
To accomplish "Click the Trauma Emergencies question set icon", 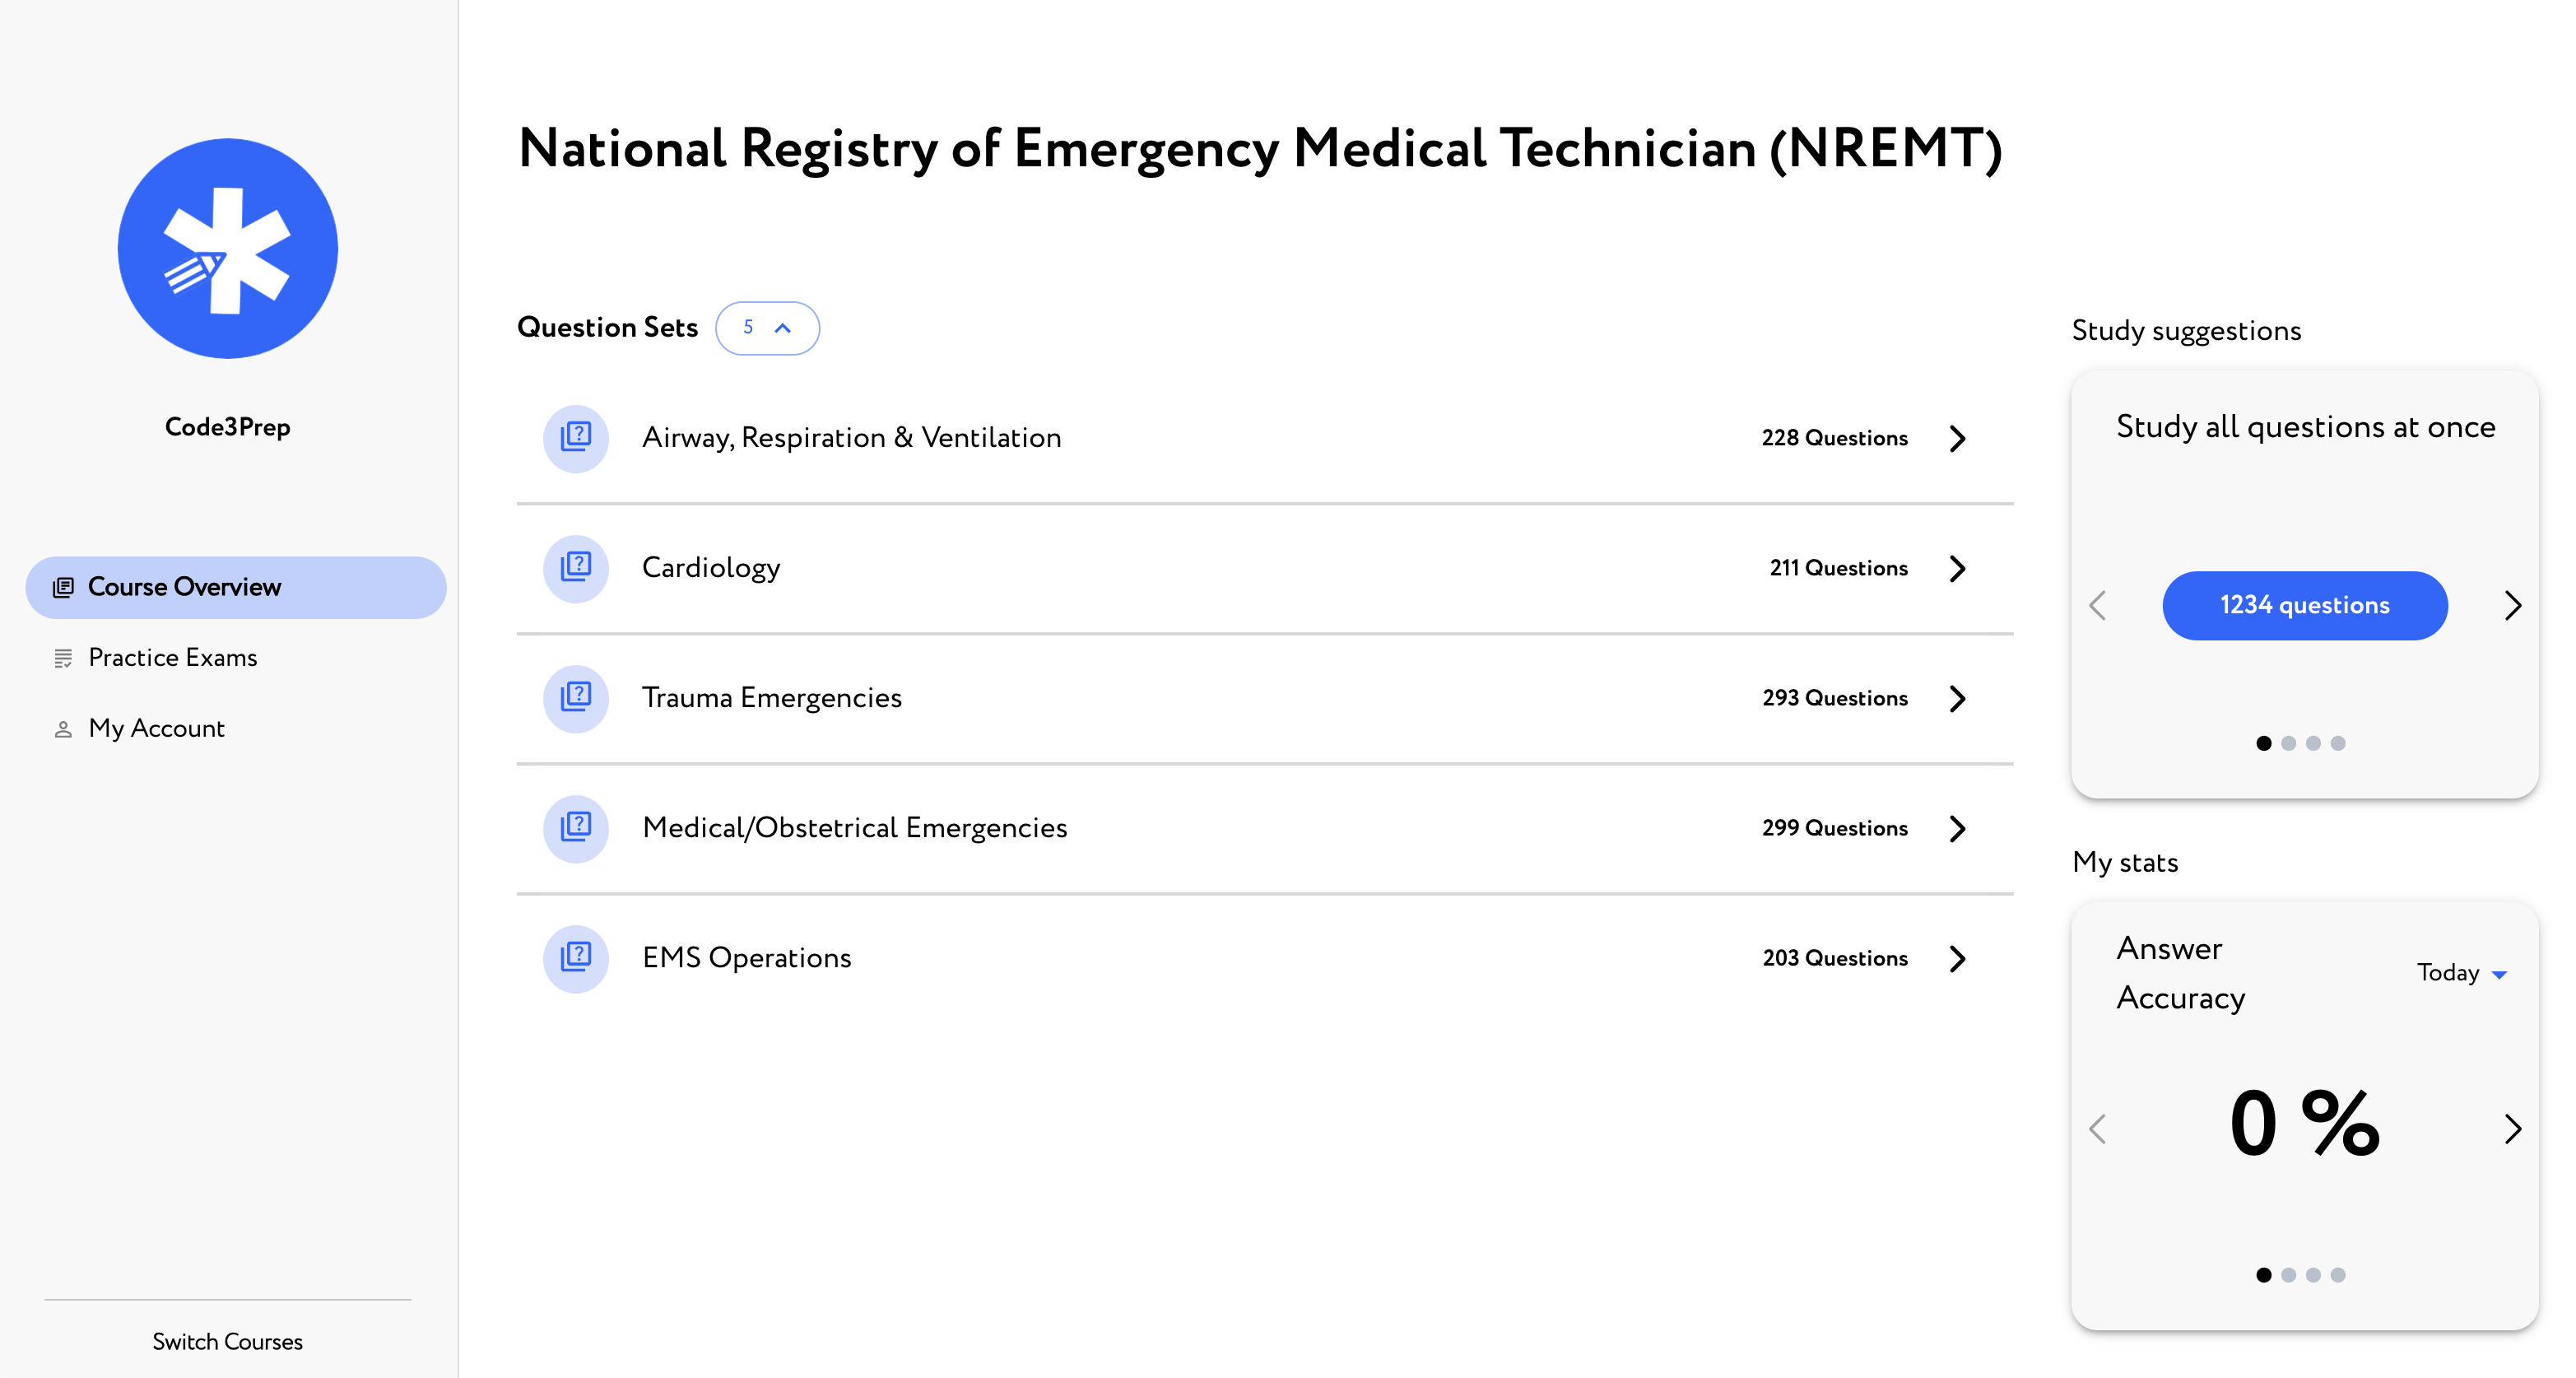I will pyautogui.click(x=576, y=698).
